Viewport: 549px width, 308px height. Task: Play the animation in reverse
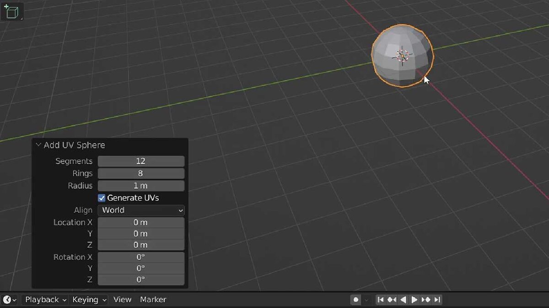(x=403, y=300)
